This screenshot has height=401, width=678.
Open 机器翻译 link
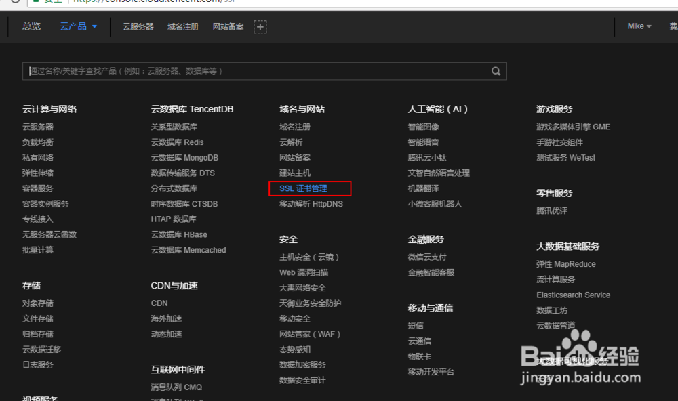click(423, 188)
